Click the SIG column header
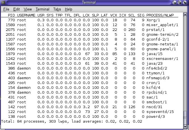The image size is (189, 130). click(x=141, y=15)
